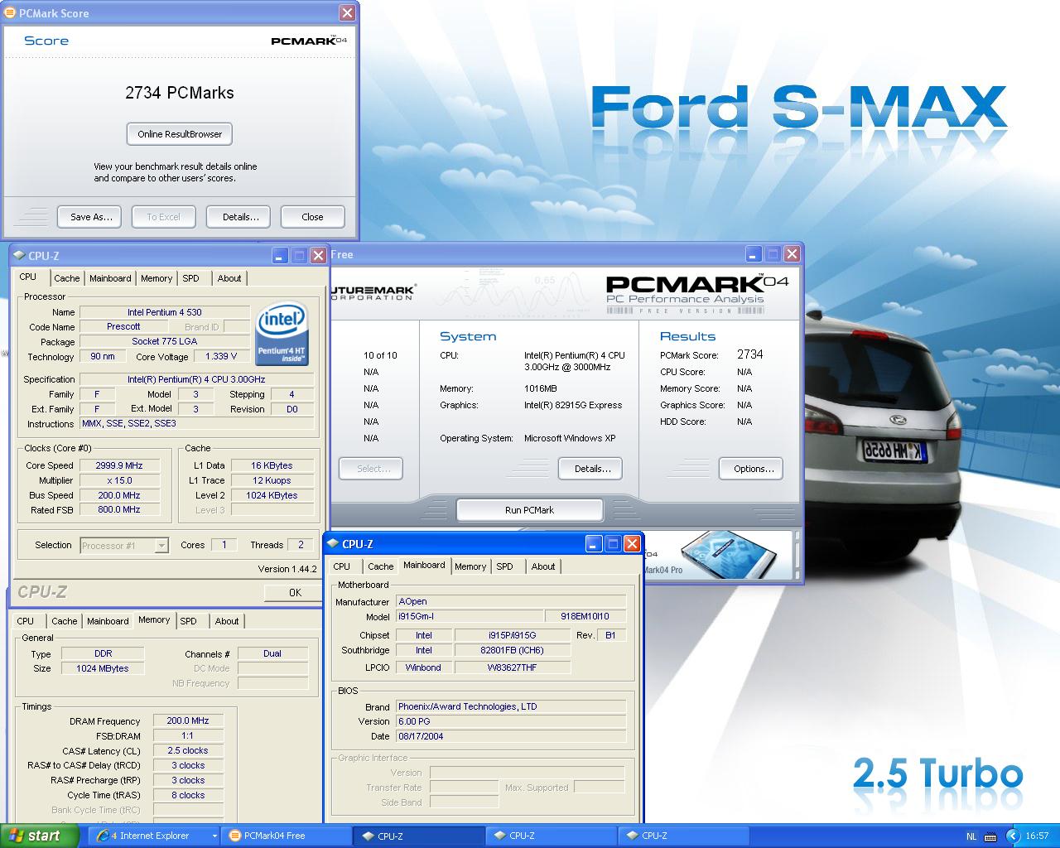Open the Online ResultBrowser
Screen dimensions: 1060x848
pos(180,134)
